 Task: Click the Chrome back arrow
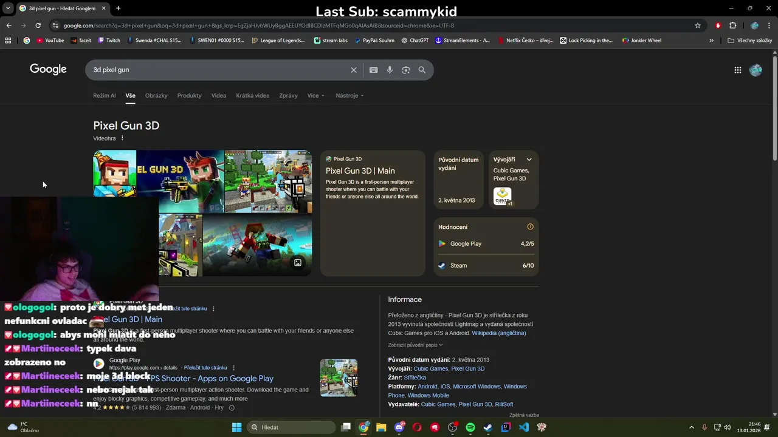click(x=9, y=25)
